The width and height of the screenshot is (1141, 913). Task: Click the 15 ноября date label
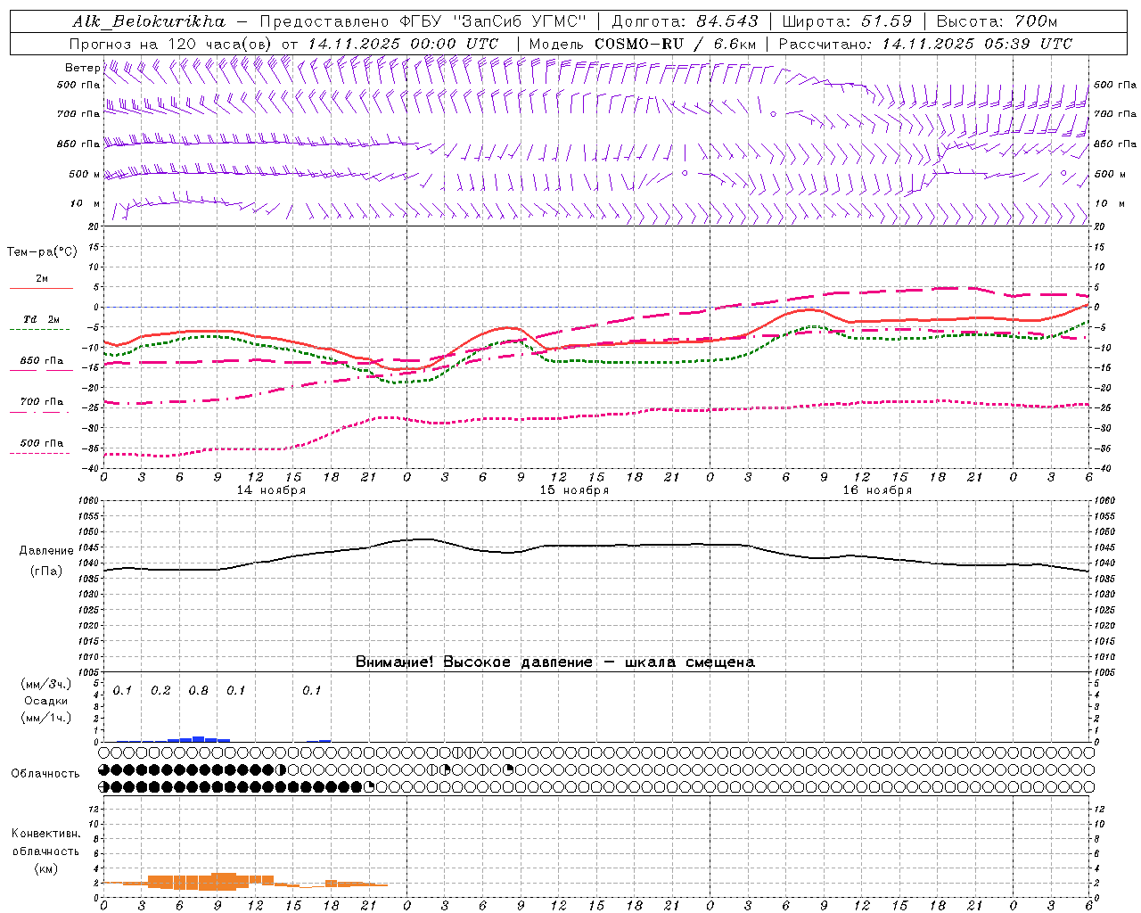574,490
